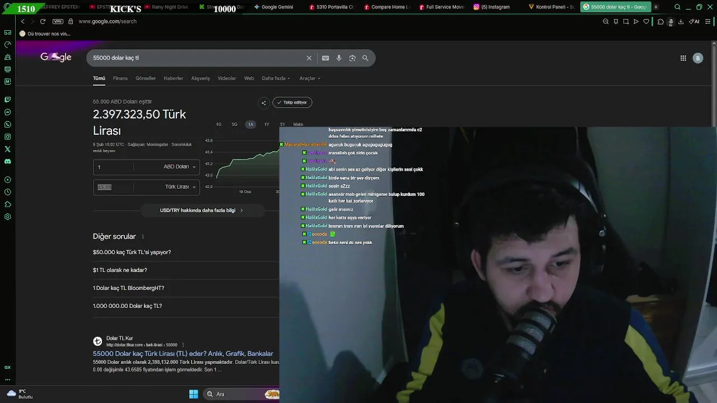Open the Google apps grid

pos(683,58)
